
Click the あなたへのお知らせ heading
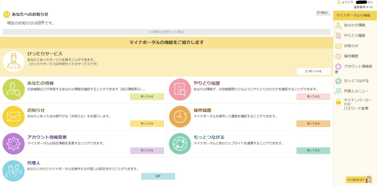[30, 14]
